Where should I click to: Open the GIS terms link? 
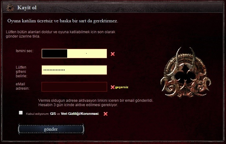click(53, 114)
